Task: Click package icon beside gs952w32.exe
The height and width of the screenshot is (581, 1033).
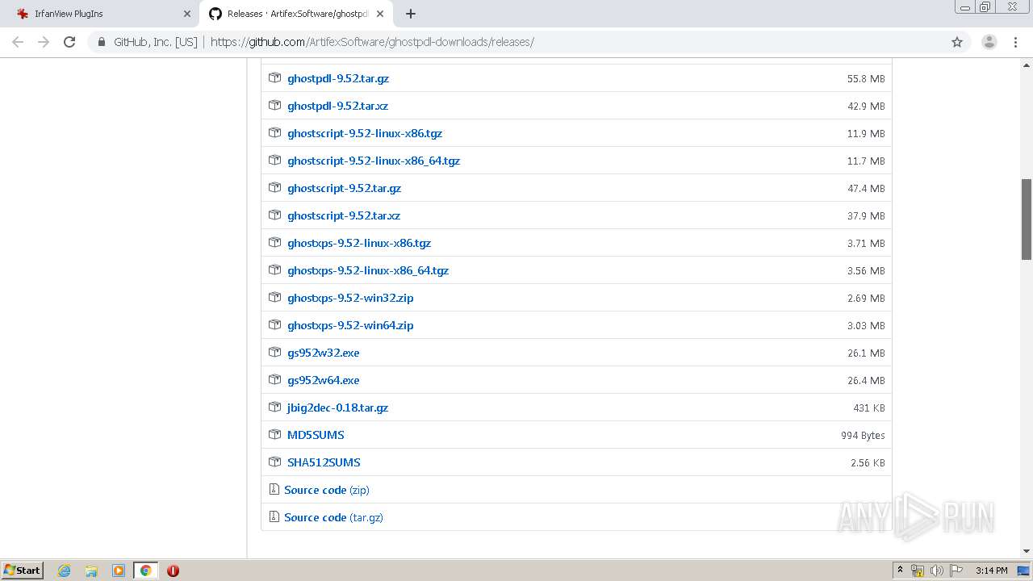Action: tap(274, 353)
